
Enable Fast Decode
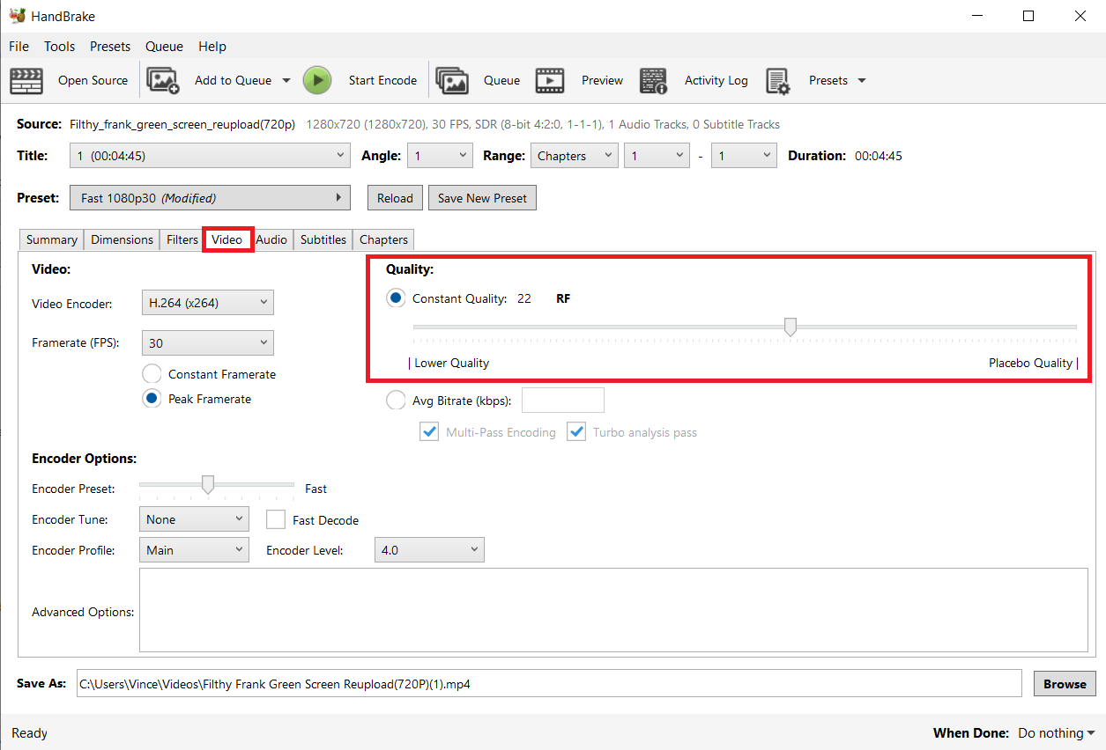click(x=276, y=519)
